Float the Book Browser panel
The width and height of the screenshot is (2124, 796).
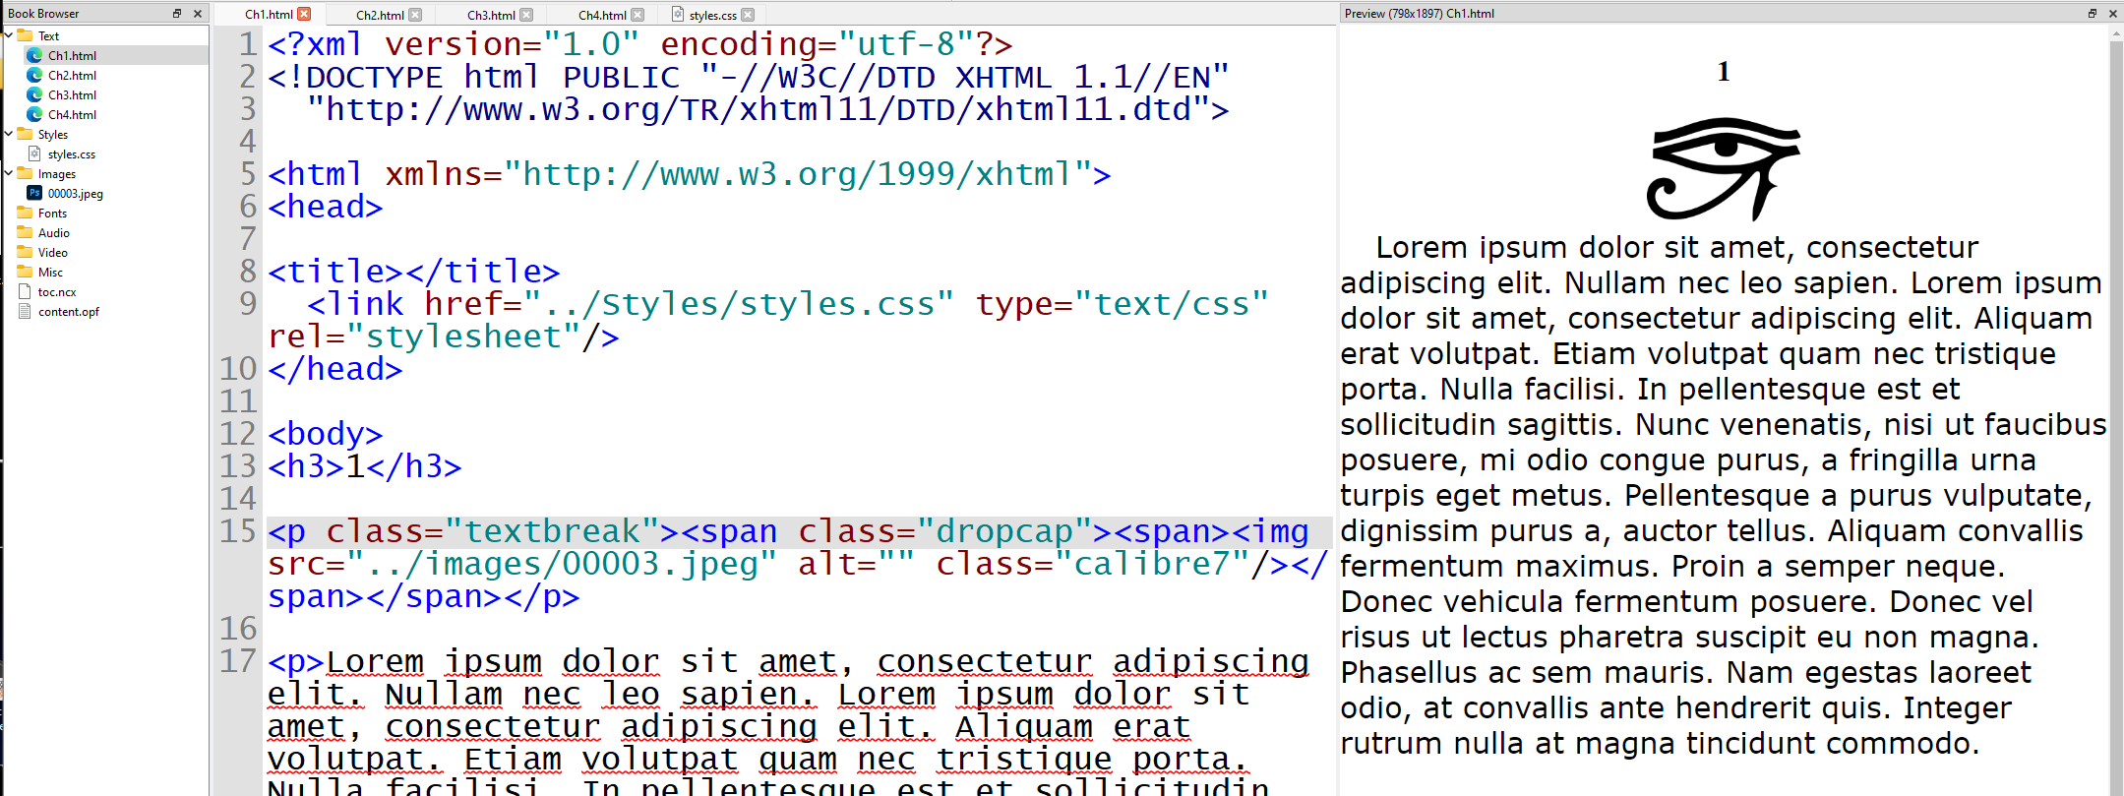coord(177,13)
